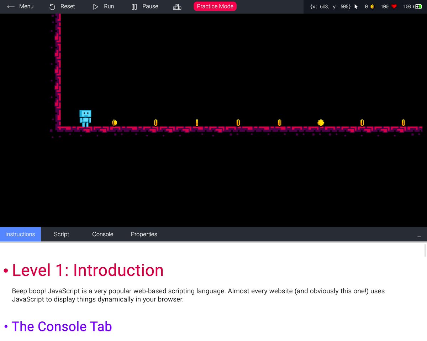427x341 pixels.
Task: Click the cursor coordinates pointer icon
Action: coord(356,6)
